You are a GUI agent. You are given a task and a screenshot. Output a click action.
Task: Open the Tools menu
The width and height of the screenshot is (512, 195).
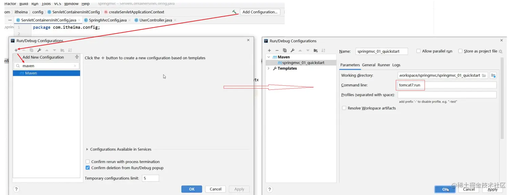(46, 4)
